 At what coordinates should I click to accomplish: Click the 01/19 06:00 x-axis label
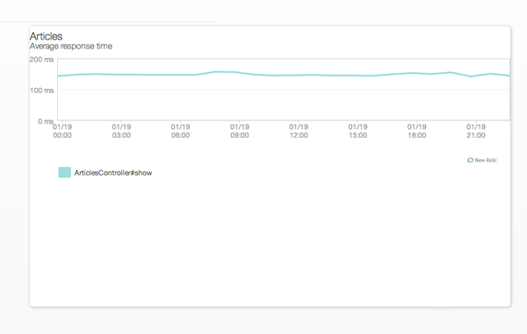click(x=180, y=131)
